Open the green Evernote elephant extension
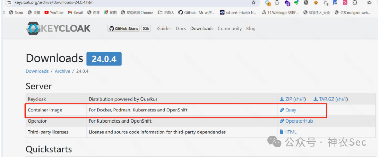This screenshot has width=378, height=157. (296, 2)
